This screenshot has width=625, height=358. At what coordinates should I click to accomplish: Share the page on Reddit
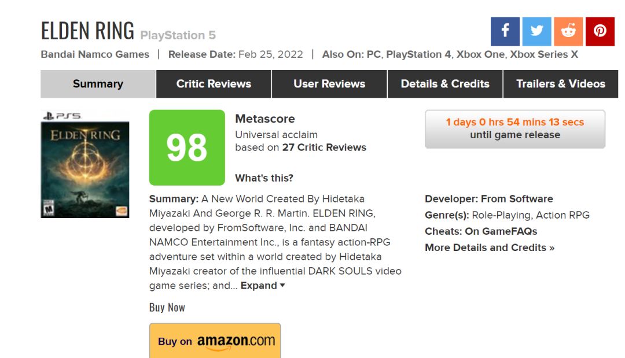coord(568,31)
